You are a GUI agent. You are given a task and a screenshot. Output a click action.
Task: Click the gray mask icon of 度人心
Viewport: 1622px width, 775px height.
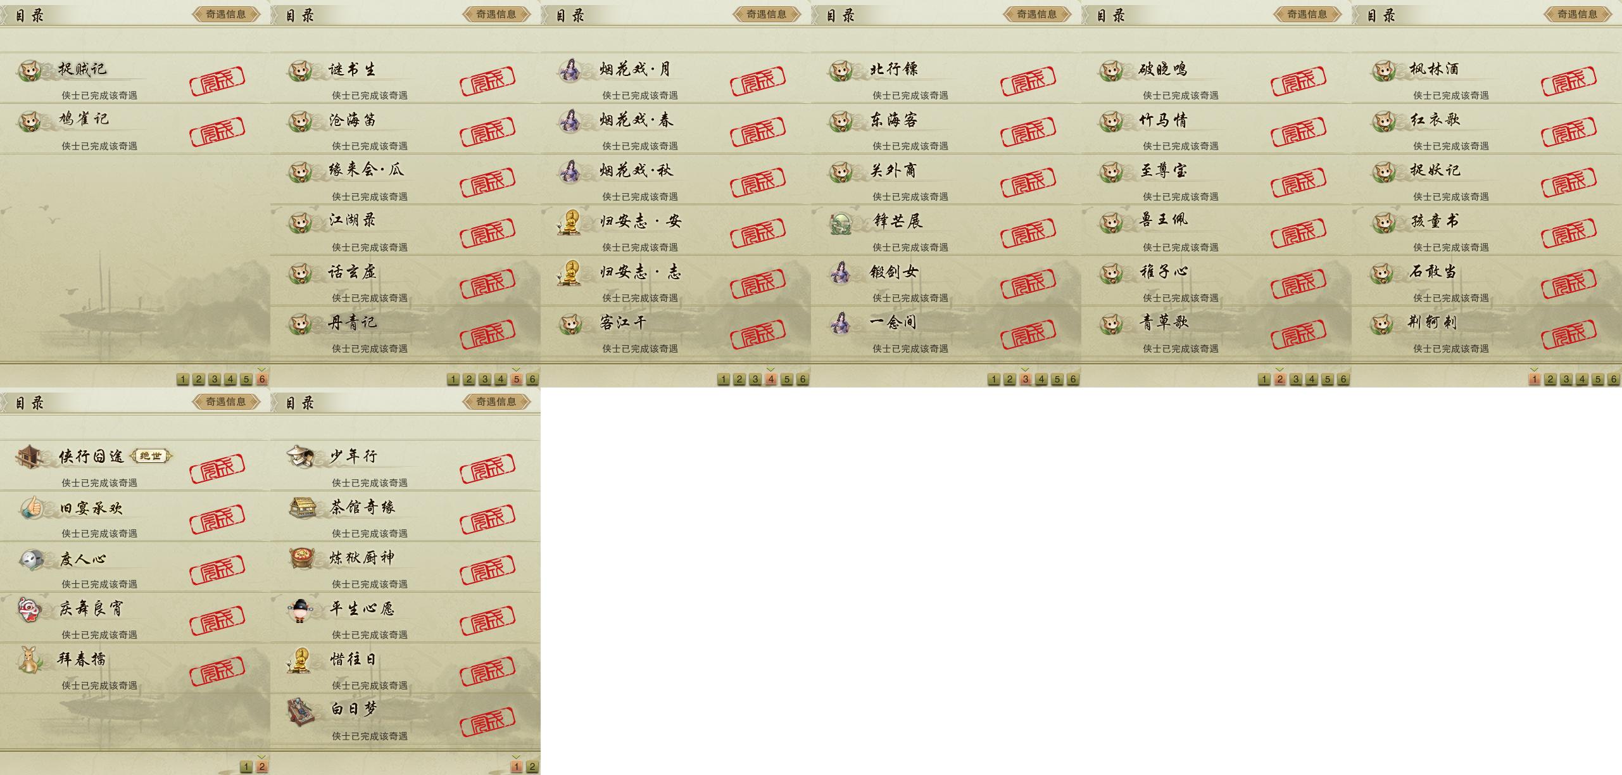30,558
